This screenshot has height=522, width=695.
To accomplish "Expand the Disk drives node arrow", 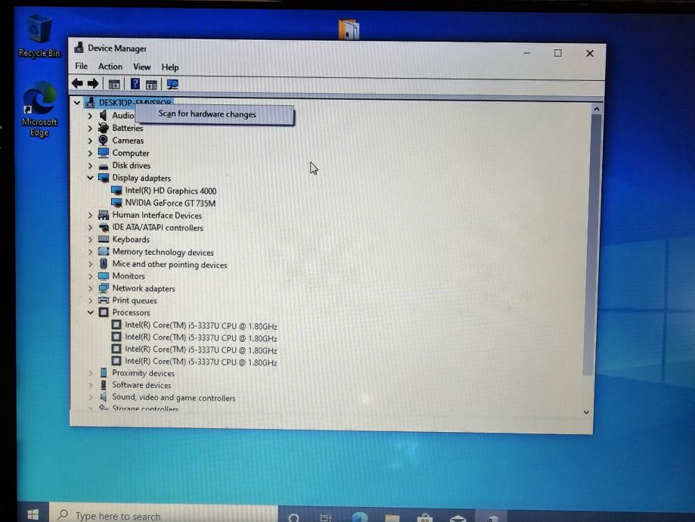I will [90, 166].
